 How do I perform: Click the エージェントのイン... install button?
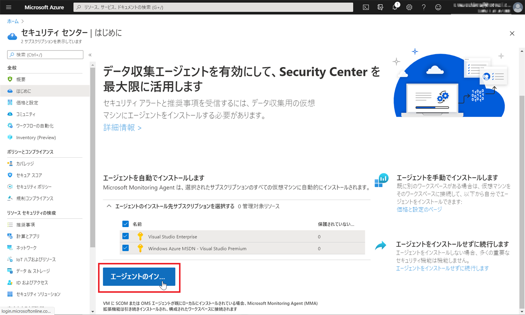pyautogui.click(x=139, y=277)
